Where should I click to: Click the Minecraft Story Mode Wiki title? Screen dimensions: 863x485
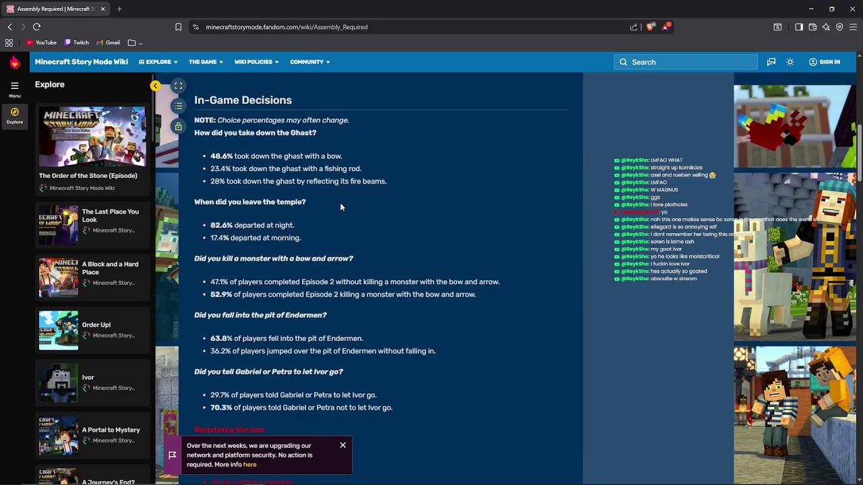click(x=82, y=62)
